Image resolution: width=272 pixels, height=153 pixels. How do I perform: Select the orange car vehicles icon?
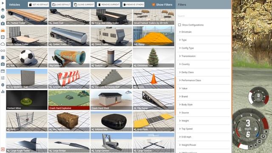tap(3, 30)
